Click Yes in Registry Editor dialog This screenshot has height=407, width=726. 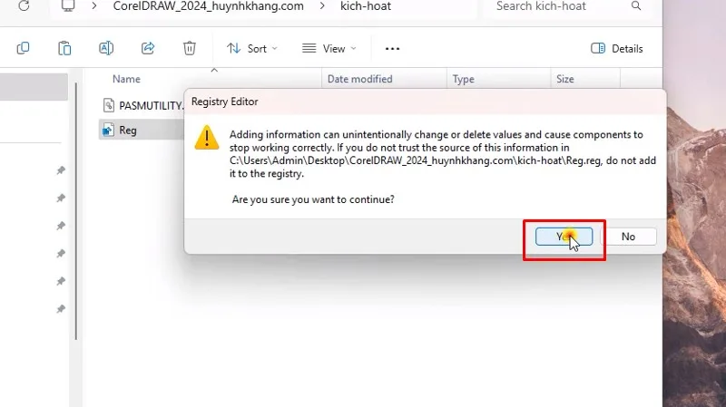[563, 237]
